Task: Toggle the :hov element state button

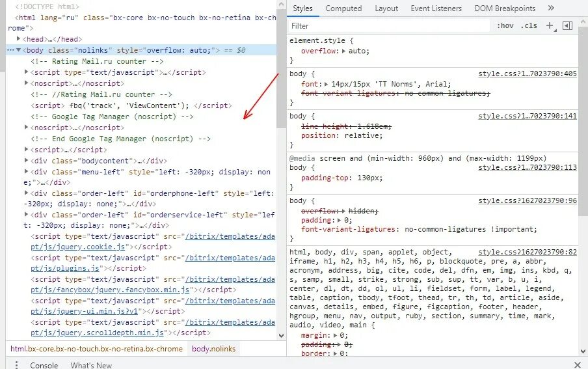Action: tap(505, 25)
